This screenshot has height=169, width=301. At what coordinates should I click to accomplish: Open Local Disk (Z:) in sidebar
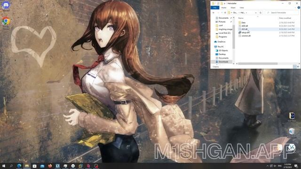coord(224,33)
